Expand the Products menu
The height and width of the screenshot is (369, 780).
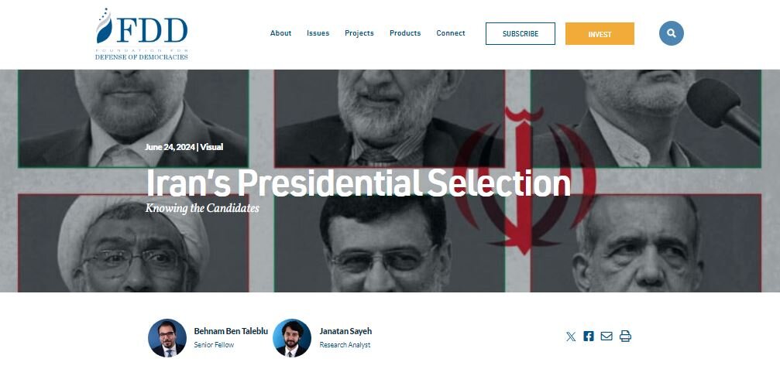[405, 33]
